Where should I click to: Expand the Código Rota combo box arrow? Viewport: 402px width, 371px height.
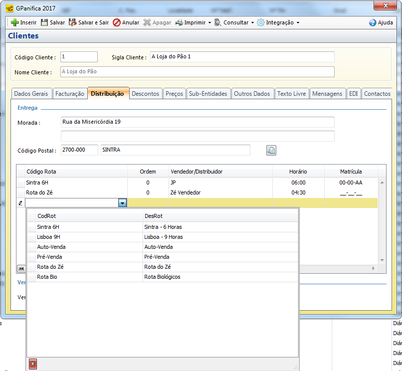click(x=122, y=202)
